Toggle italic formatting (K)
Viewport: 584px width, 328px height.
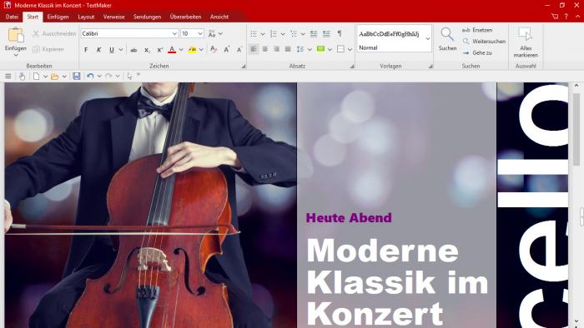tap(98, 49)
